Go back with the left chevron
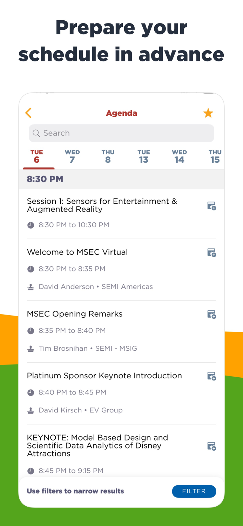This screenshot has width=243, height=526. (28, 113)
